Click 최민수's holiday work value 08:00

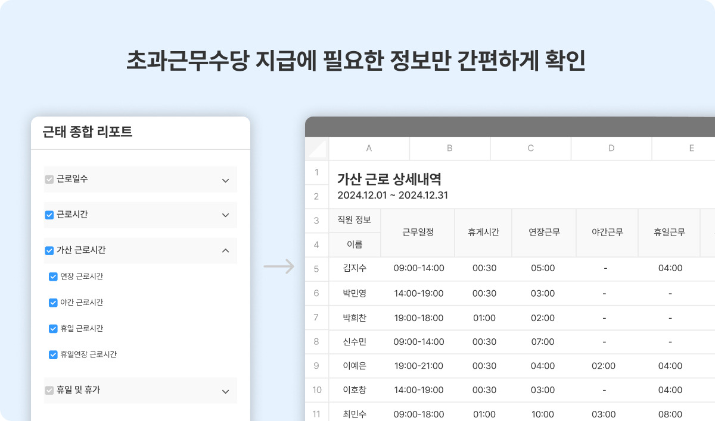click(x=670, y=414)
